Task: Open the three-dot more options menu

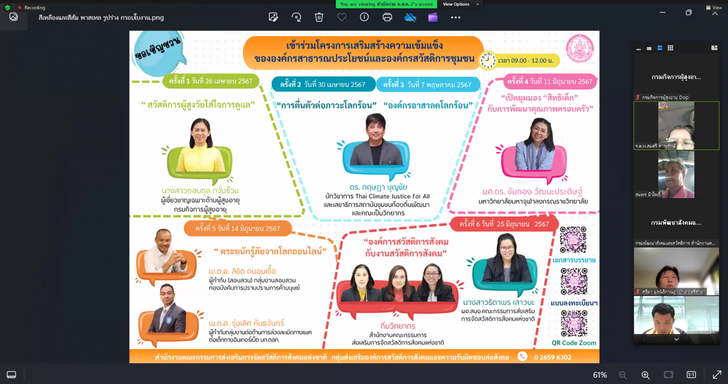Action: pos(455,17)
